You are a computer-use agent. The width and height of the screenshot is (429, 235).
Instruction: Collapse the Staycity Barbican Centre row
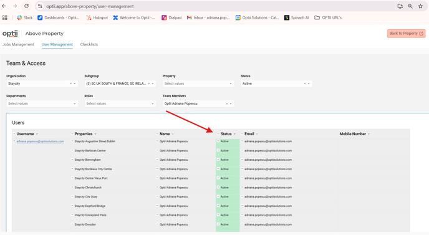coord(72,150)
